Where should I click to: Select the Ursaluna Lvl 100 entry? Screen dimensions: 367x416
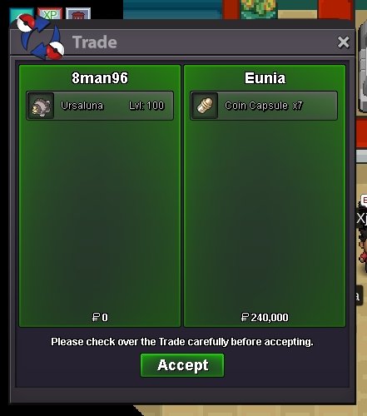[x=100, y=106]
